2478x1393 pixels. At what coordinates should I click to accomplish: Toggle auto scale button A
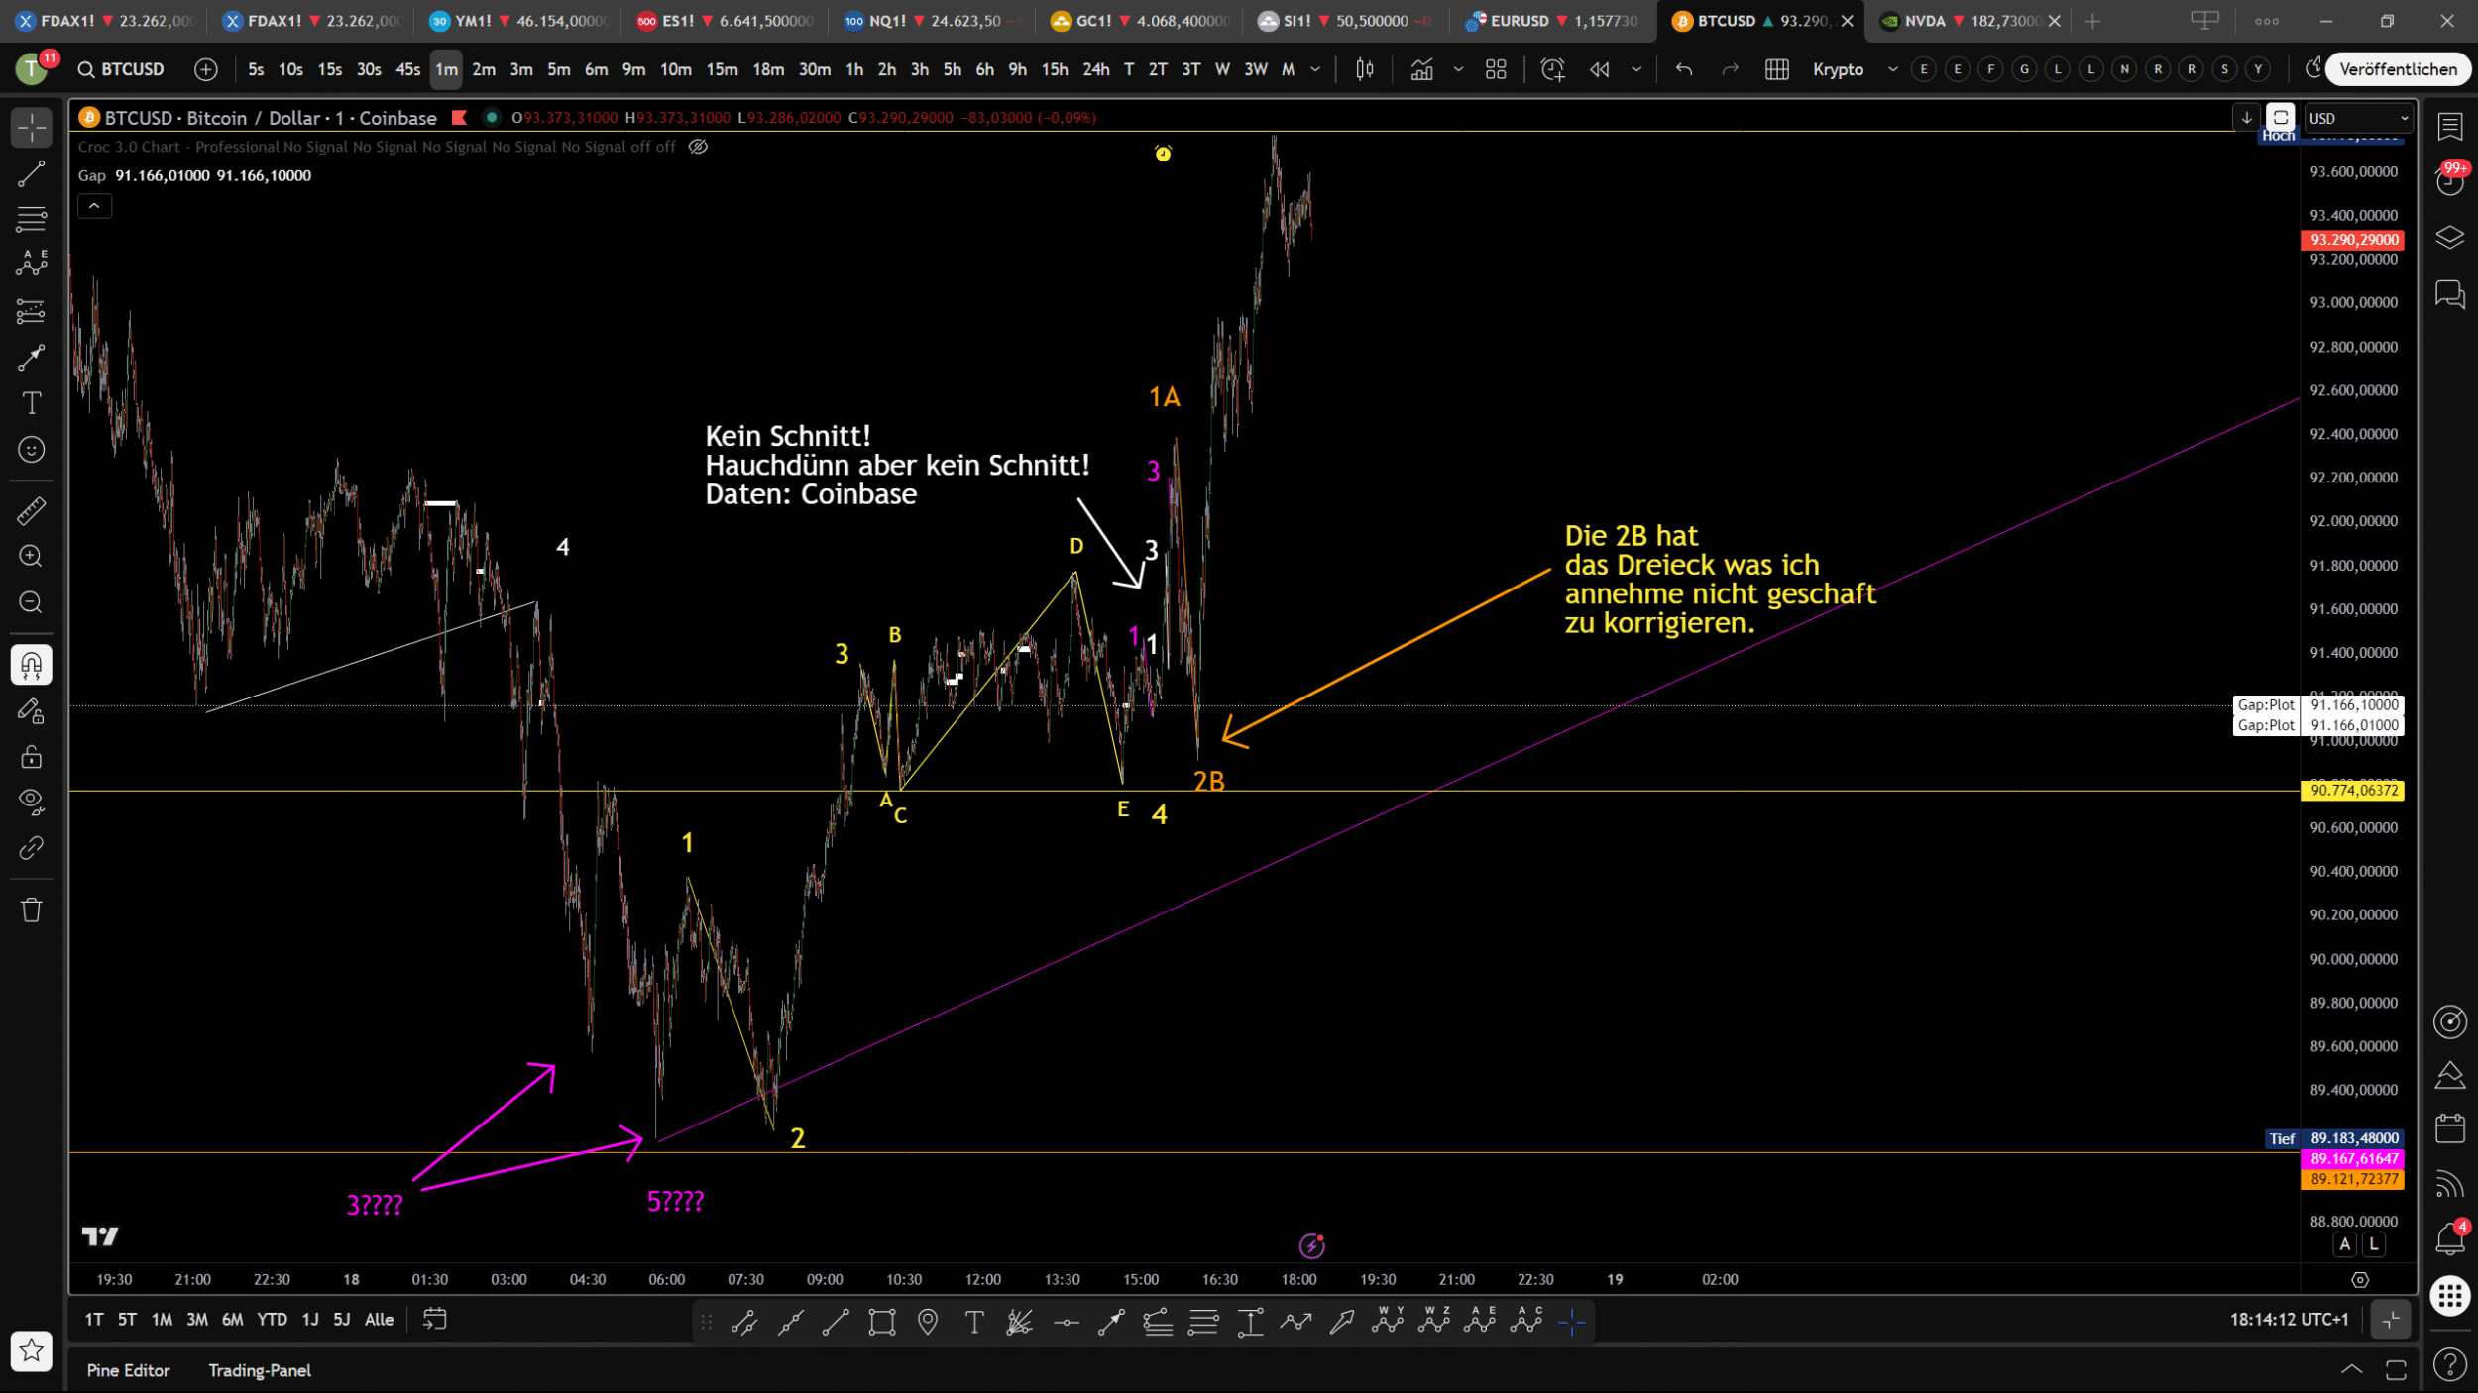pyautogui.click(x=2344, y=1244)
